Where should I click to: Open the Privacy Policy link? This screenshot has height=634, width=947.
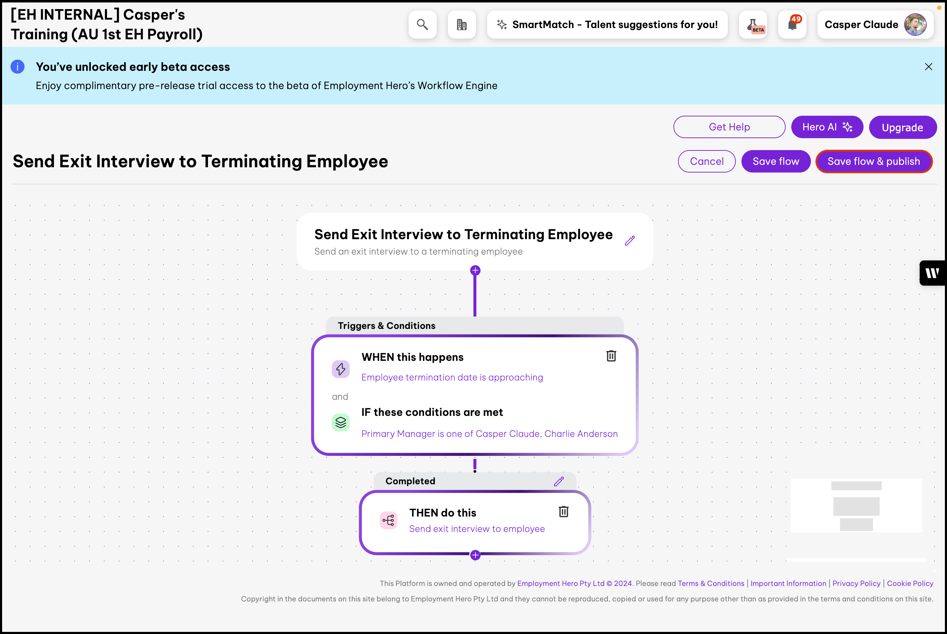point(856,584)
